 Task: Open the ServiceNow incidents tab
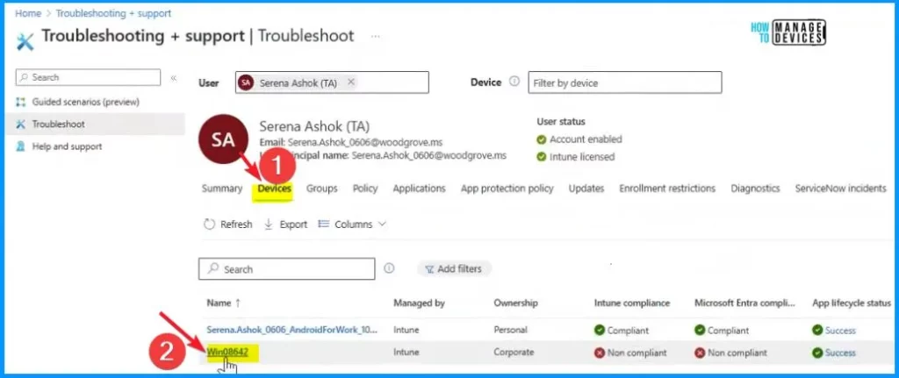coord(840,189)
